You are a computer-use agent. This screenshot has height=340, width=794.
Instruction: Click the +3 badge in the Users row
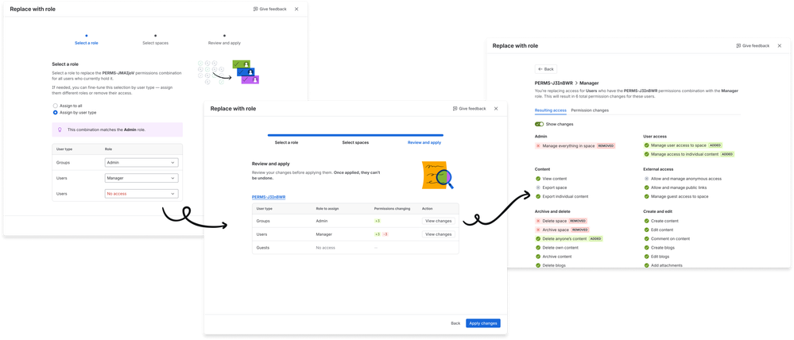[x=378, y=234]
